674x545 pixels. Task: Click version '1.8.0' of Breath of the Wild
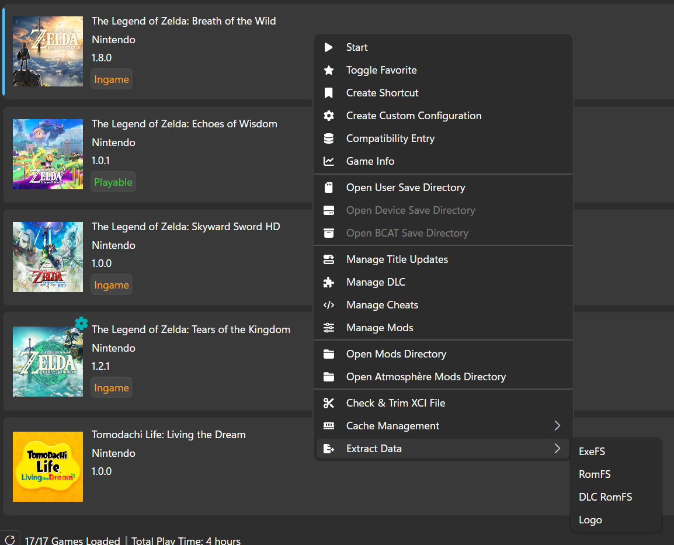click(102, 58)
